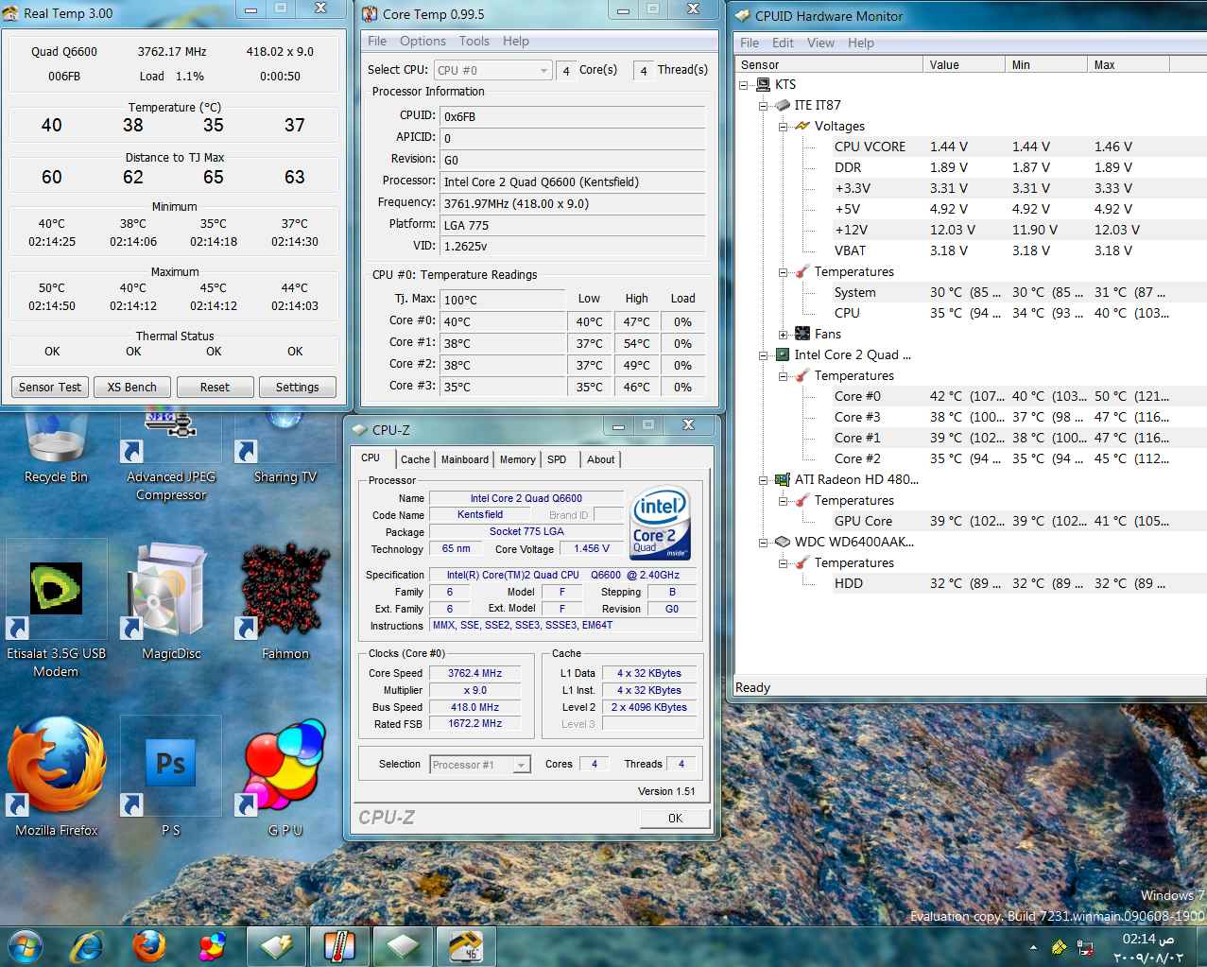This screenshot has width=1207, height=967.
Task: Click the Sensor Test button
Action: point(50,387)
